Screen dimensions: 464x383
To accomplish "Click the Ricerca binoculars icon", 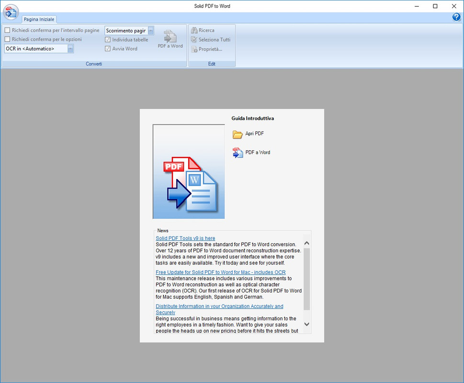I will coord(194,30).
